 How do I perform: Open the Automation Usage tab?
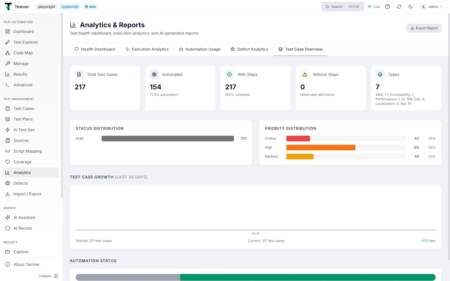tap(200, 49)
